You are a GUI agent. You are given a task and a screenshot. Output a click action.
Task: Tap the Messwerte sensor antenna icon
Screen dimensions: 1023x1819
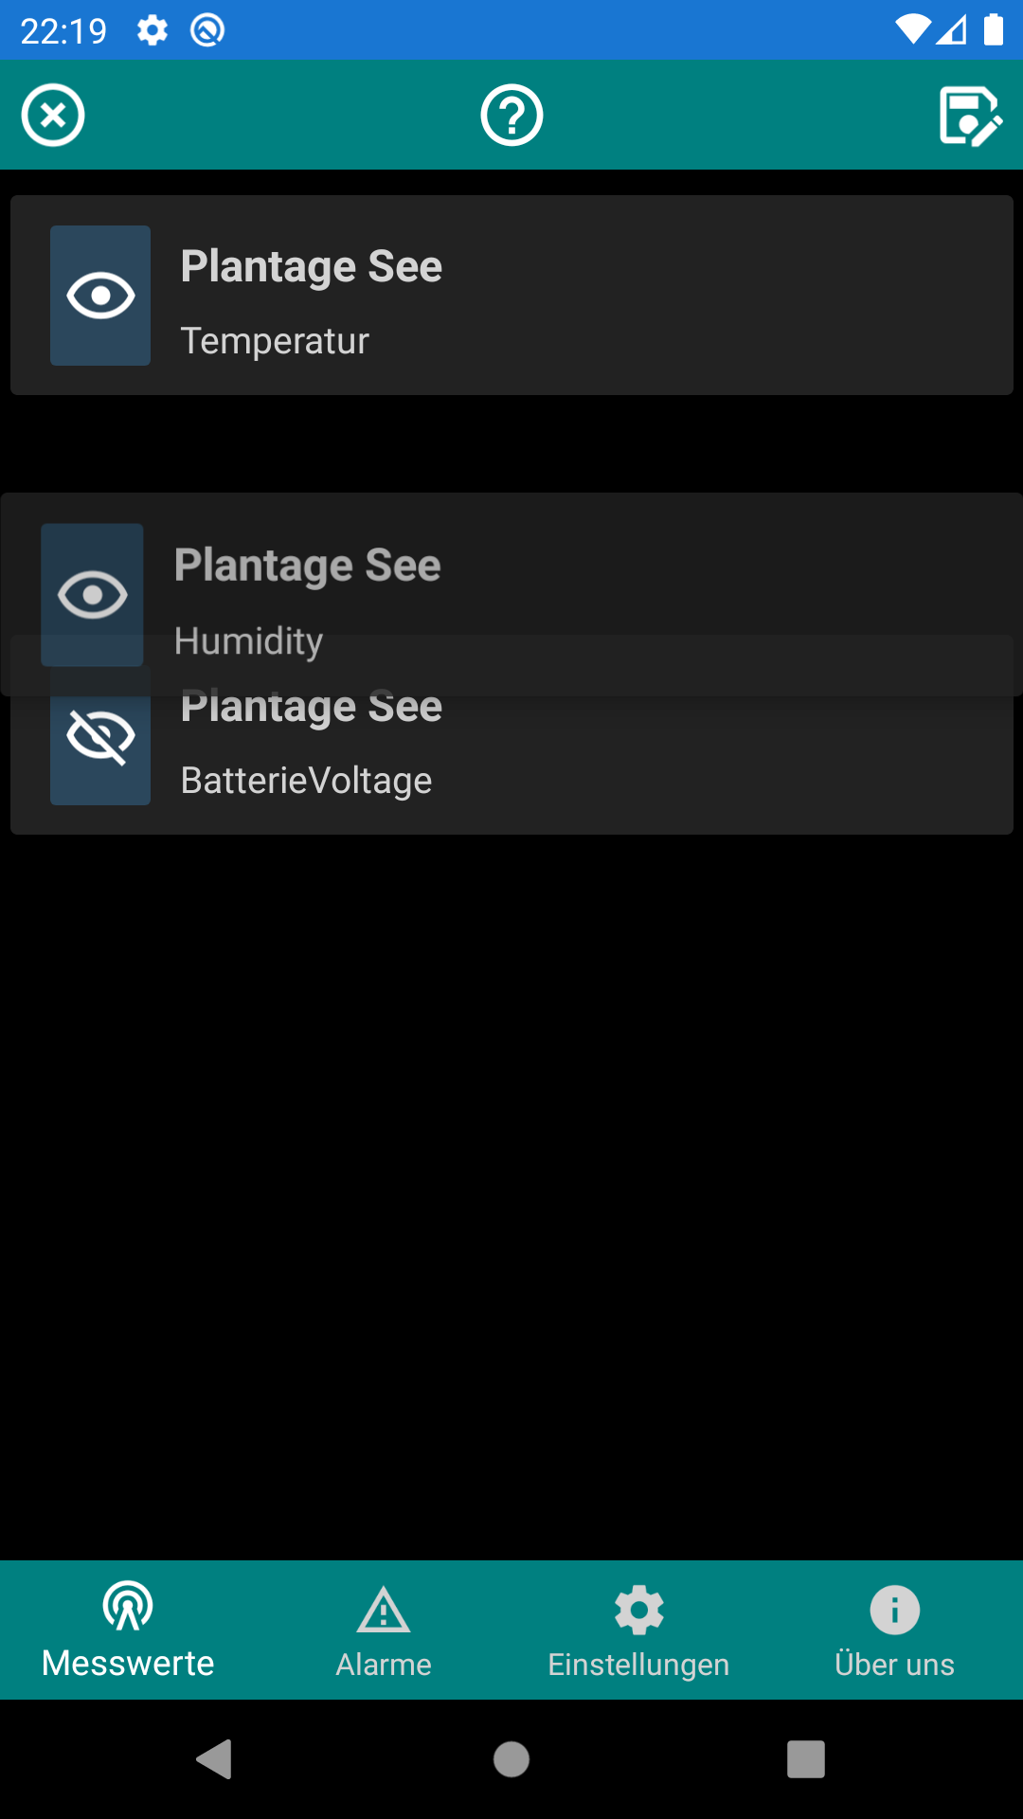pos(128,1606)
